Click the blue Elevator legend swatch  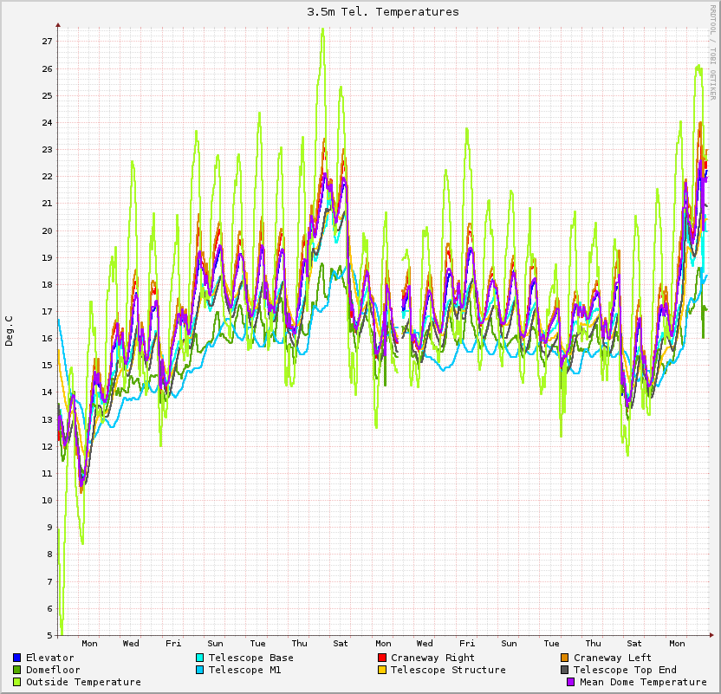pyautogui.click(x=17, y=658)
